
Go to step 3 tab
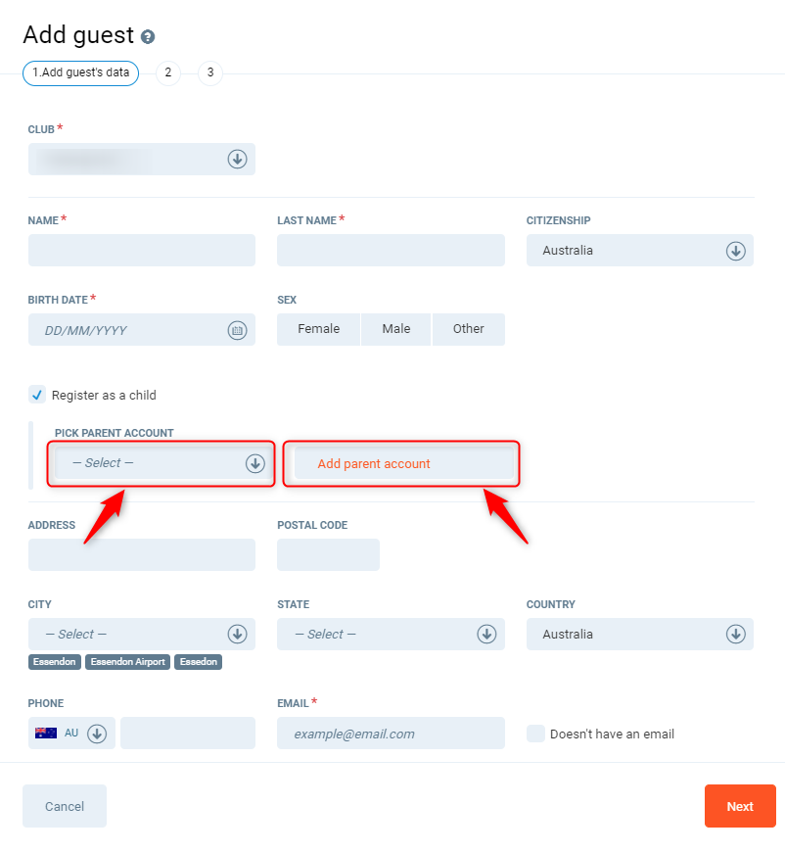coord(209,73)
